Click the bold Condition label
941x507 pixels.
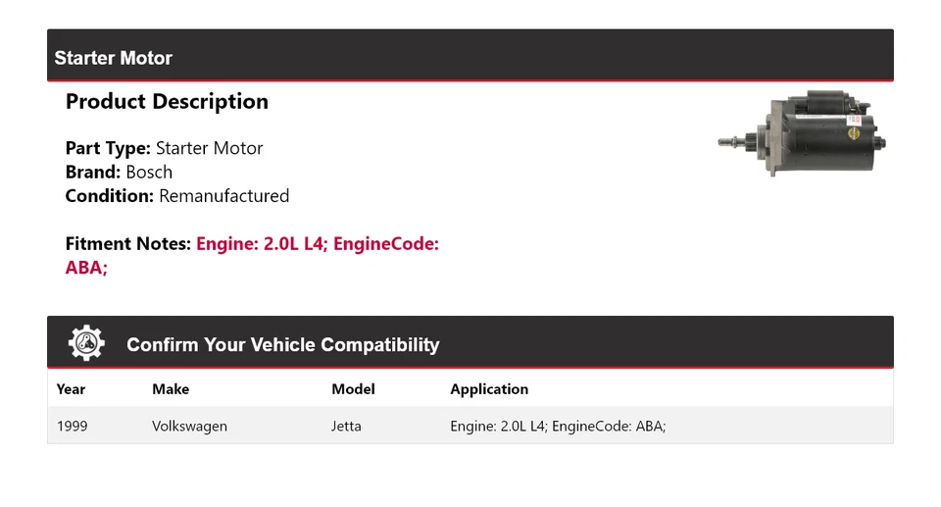[x=110, y=196]
